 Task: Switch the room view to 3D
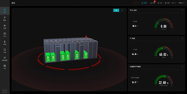coord(116,10)
